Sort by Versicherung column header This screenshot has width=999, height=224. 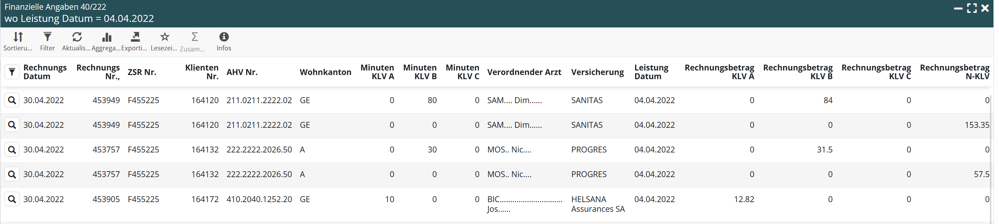tap(597, 72)
